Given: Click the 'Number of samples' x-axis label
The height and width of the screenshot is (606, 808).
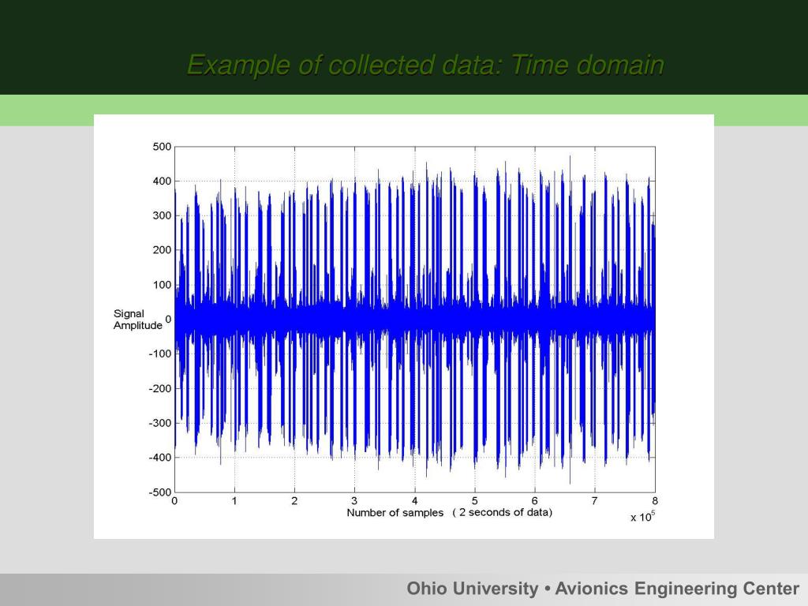Looking at the screenshot, I should (x=395, y=513).
